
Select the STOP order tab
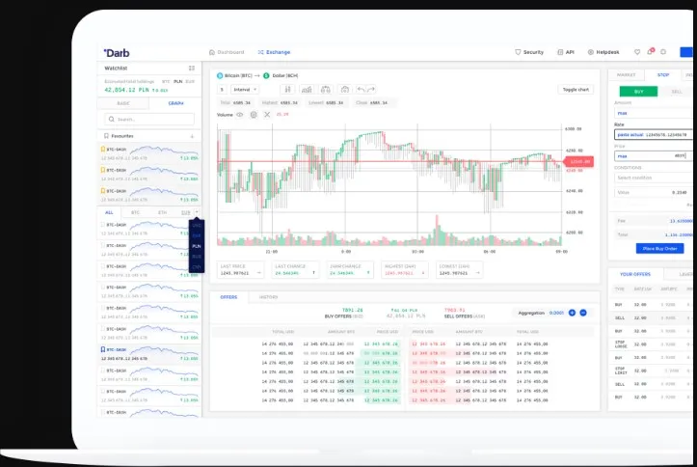[x=663, y=75]
